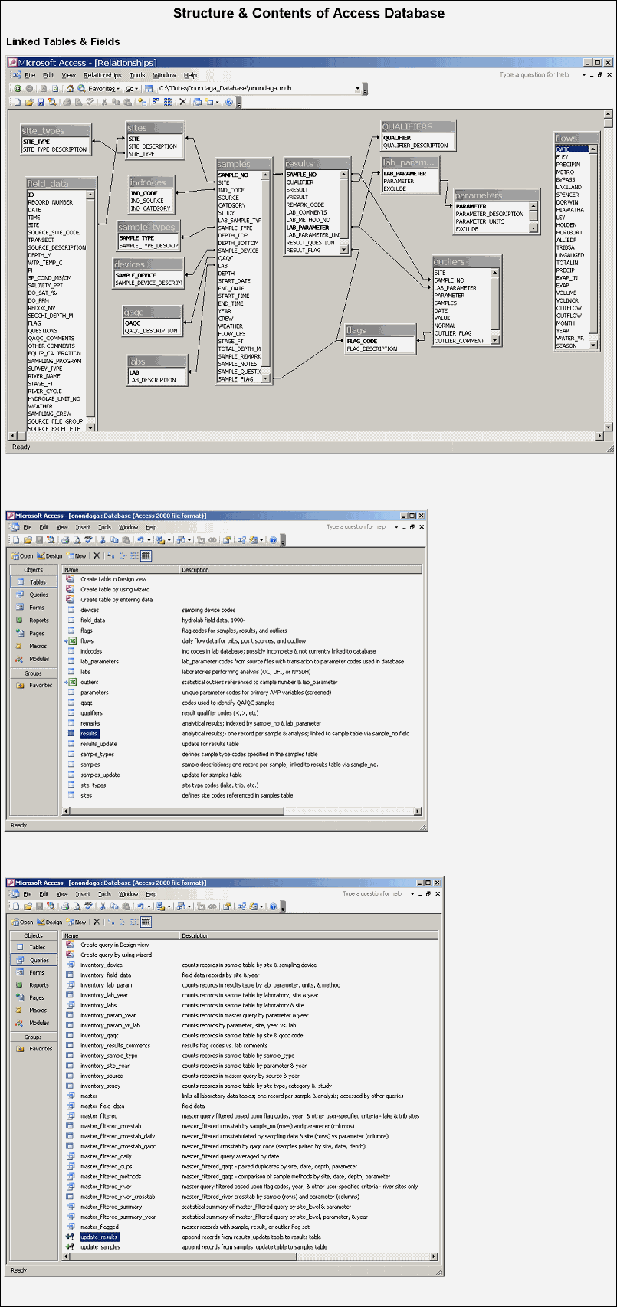Image resolution: width=617 pixels, height=1307 pixels.
Task: Open New Object dropdown in Queries window toolbar
Action: pyautogui.click(x=261, y=906)
